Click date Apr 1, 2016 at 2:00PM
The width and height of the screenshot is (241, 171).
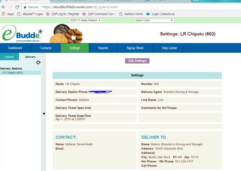click(70, 119)
